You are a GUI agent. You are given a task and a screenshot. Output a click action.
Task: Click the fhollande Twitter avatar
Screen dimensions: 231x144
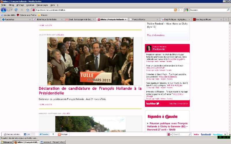pyautogui.click(x=149, y=48)
